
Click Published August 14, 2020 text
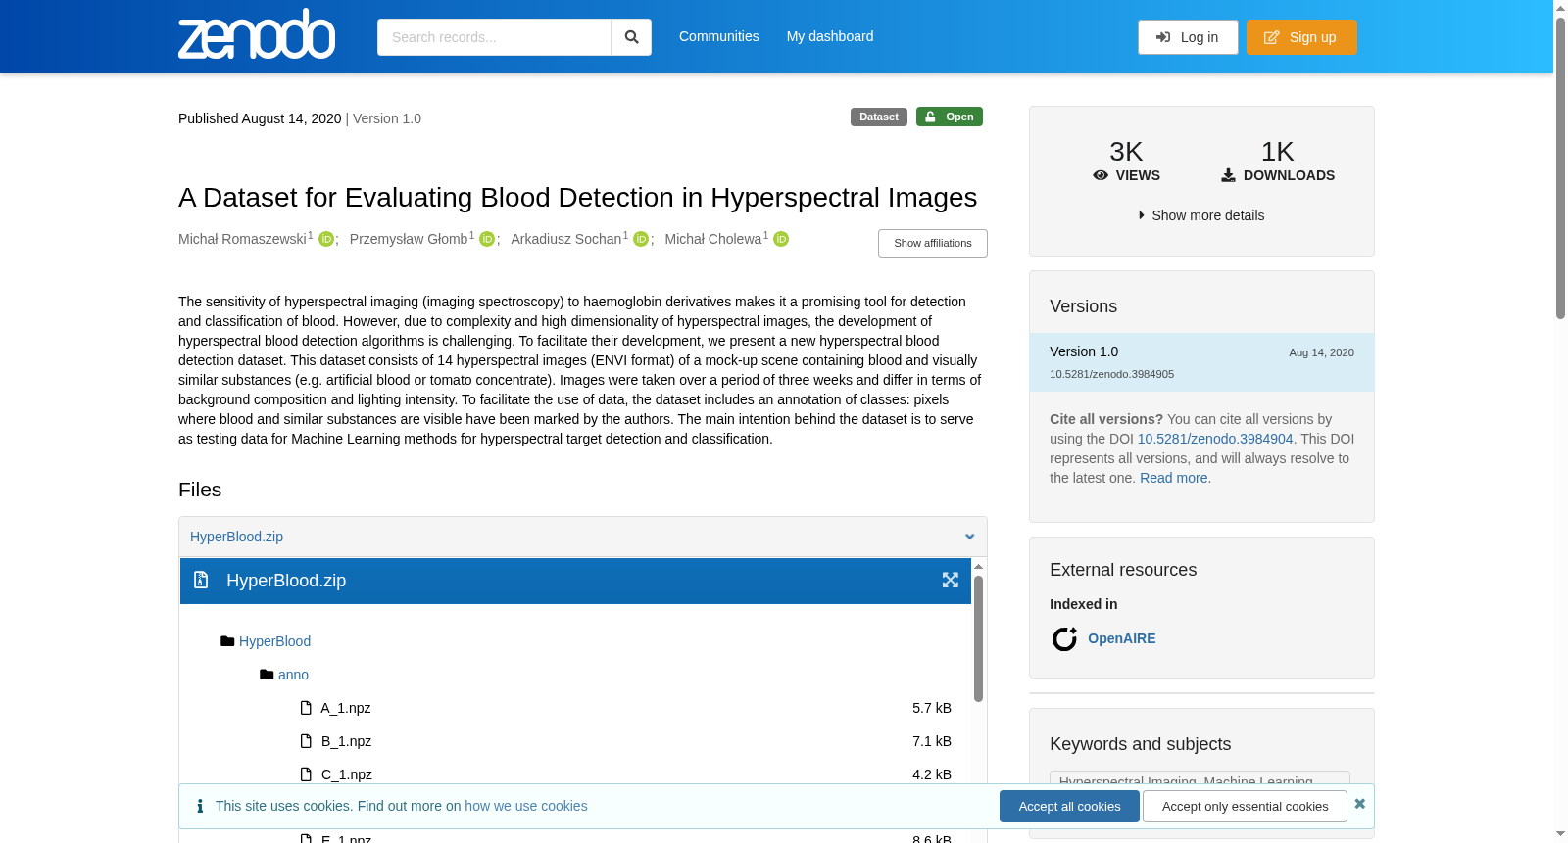[260, 118]
